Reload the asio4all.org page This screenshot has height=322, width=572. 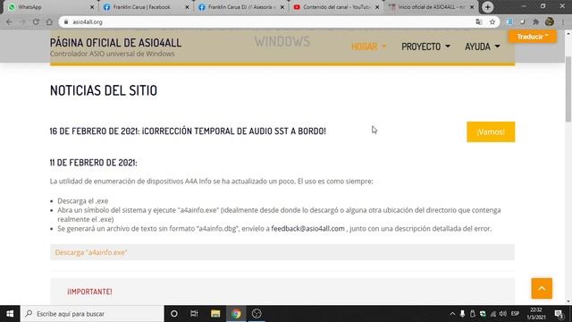pyautogui.click(x=36, y=21)
